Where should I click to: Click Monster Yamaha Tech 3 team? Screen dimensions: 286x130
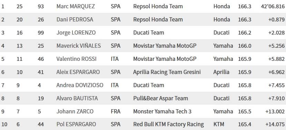tap(162, 111)
